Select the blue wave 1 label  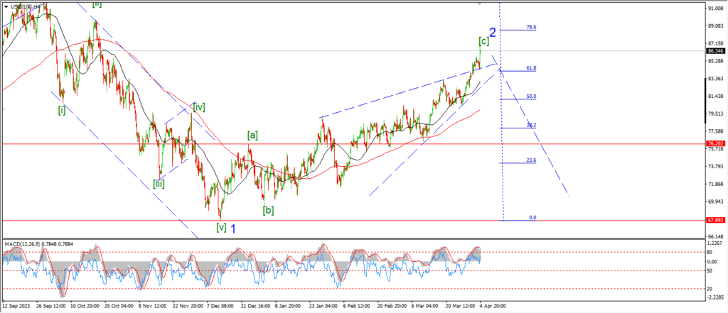pos(233,228)
